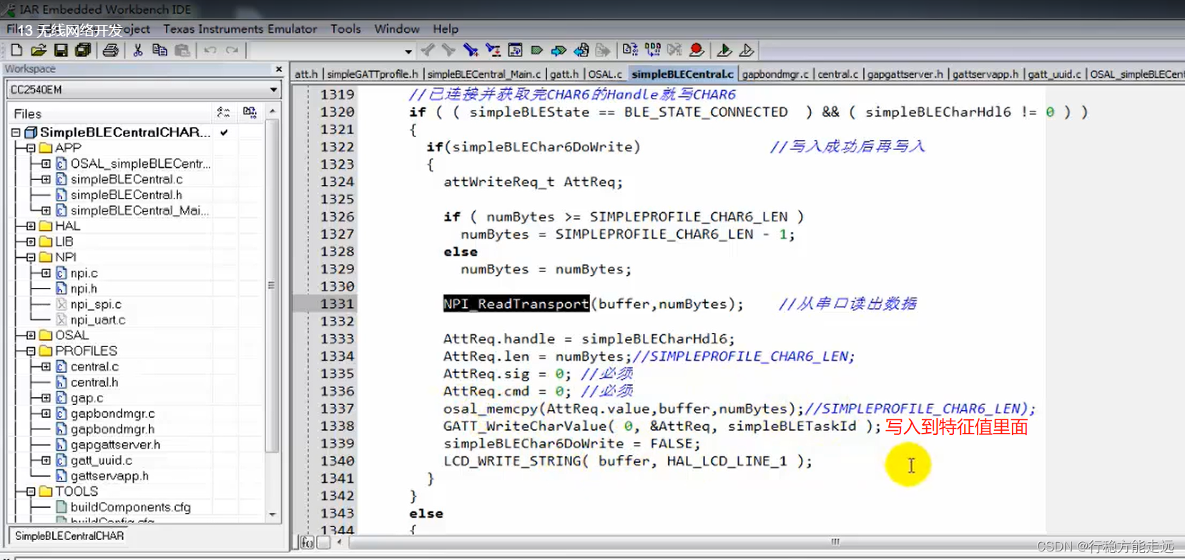This screenshot has height=560, width=1185.
Task: Switch to the att.h tab
Action: [306, 74]
